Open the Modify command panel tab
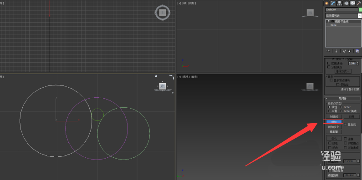 (x=333, y=3)
